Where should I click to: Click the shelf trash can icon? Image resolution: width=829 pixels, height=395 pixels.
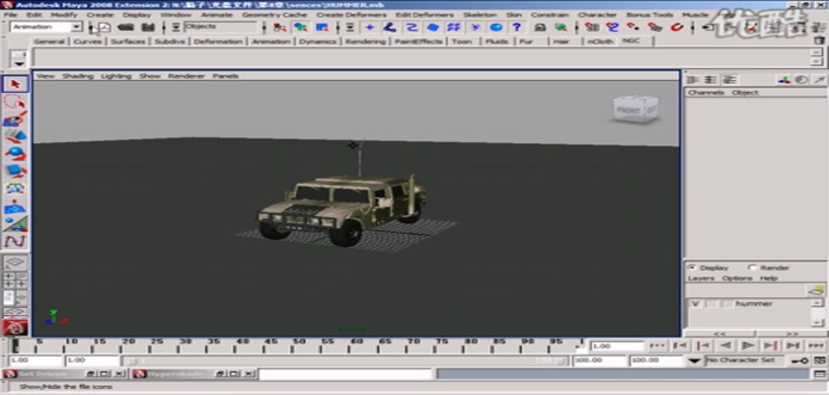pos(818,40)
